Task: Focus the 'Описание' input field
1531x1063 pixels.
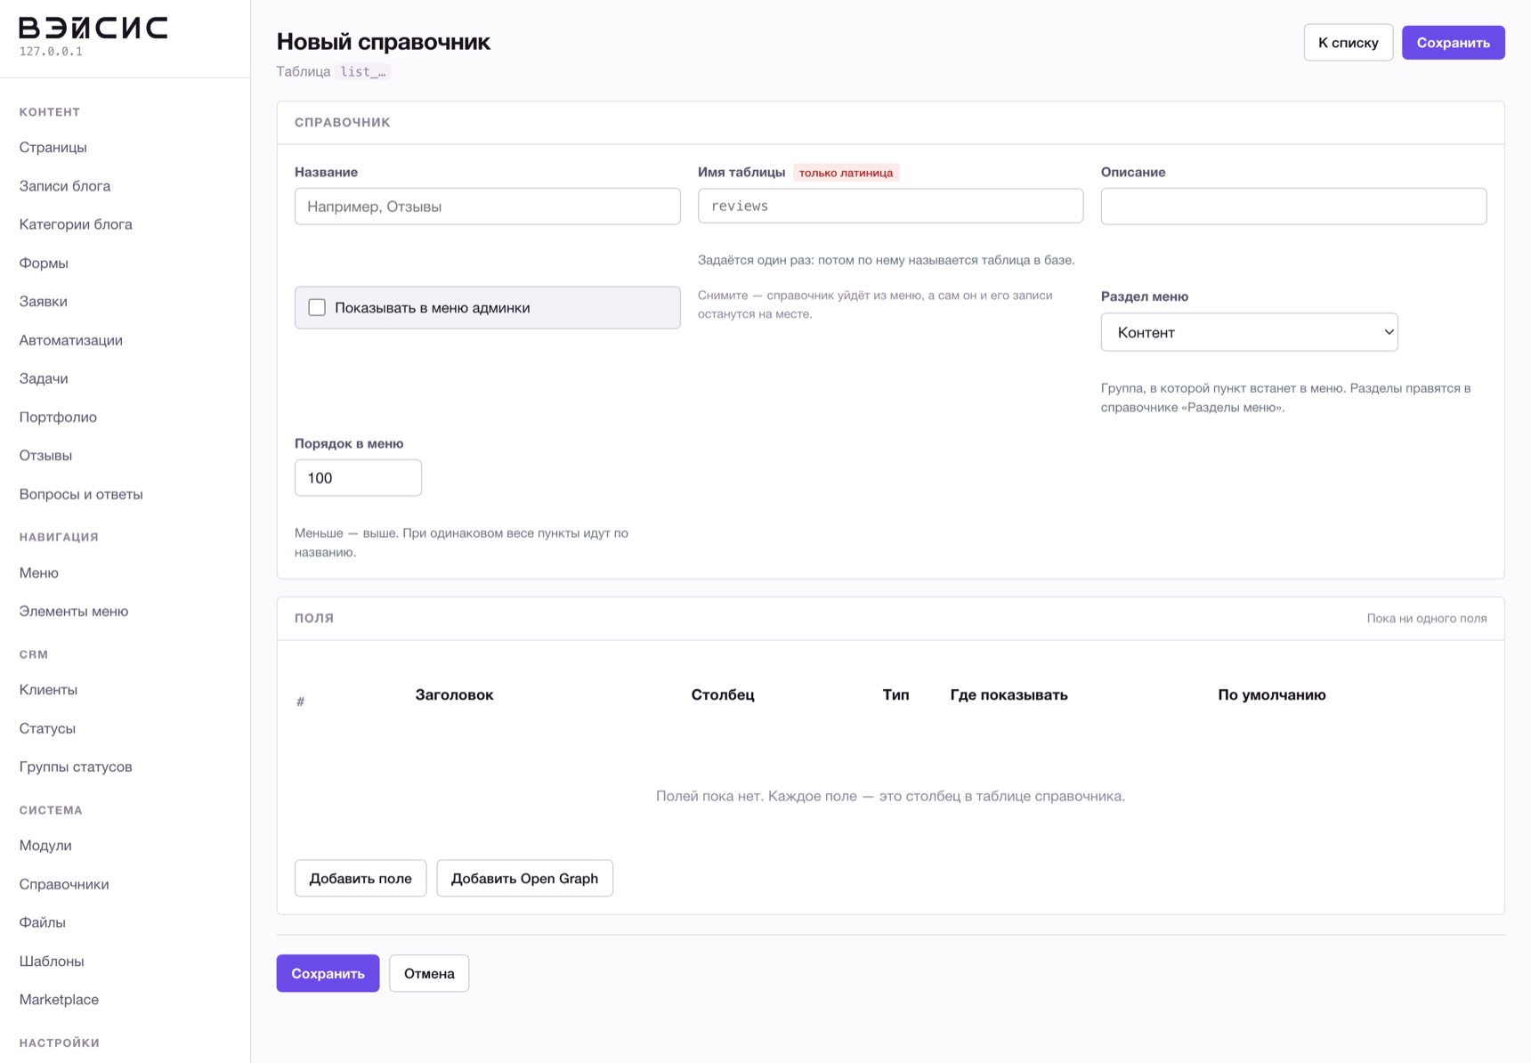Action: (1293, 206)
